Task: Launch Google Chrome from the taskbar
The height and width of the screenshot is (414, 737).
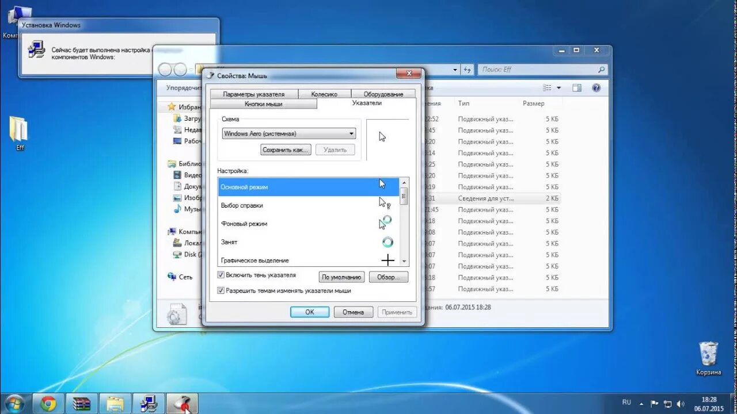Action: coord(48,404)
